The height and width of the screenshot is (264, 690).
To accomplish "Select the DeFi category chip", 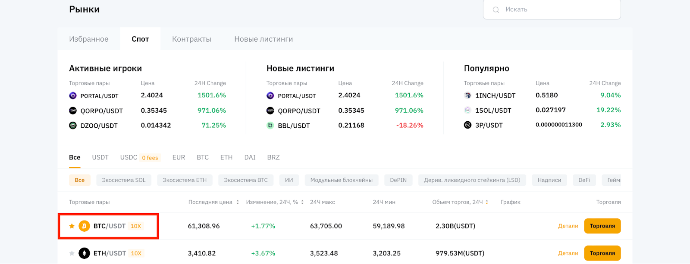I will point(584,180).
